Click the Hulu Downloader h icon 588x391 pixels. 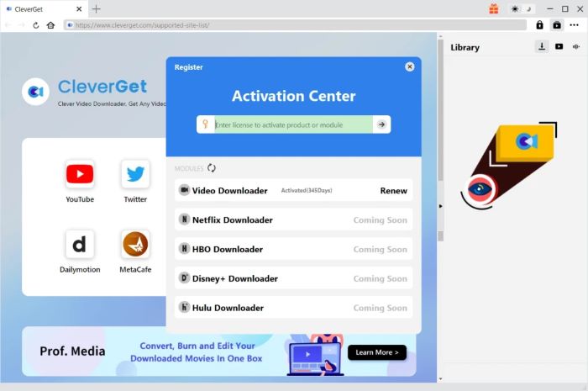pos(184,307)
